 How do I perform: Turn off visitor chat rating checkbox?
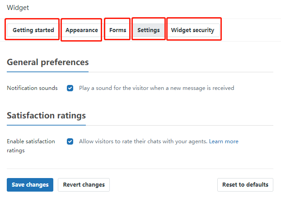70,141
